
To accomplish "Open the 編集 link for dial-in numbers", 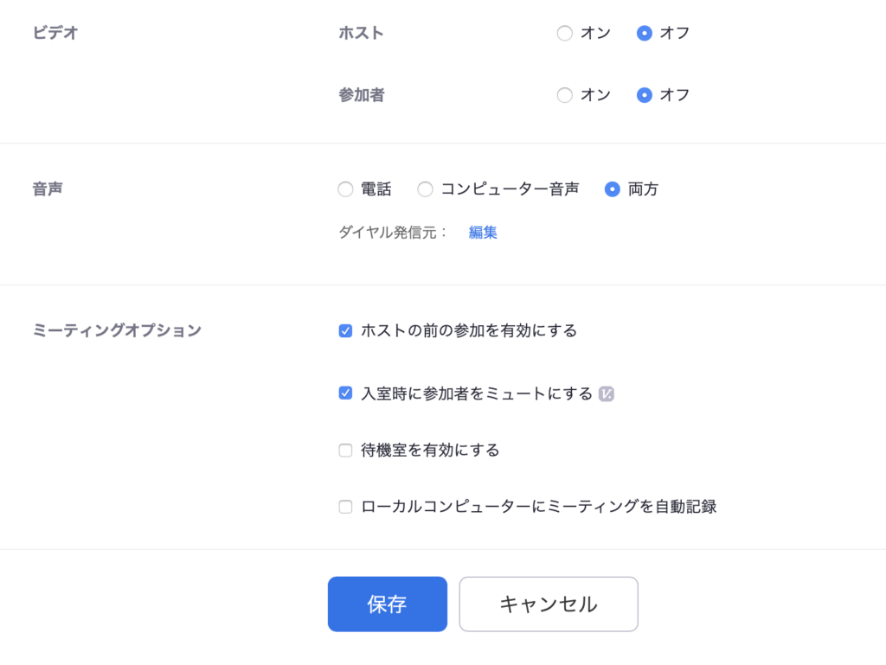I will click(483, 232).
